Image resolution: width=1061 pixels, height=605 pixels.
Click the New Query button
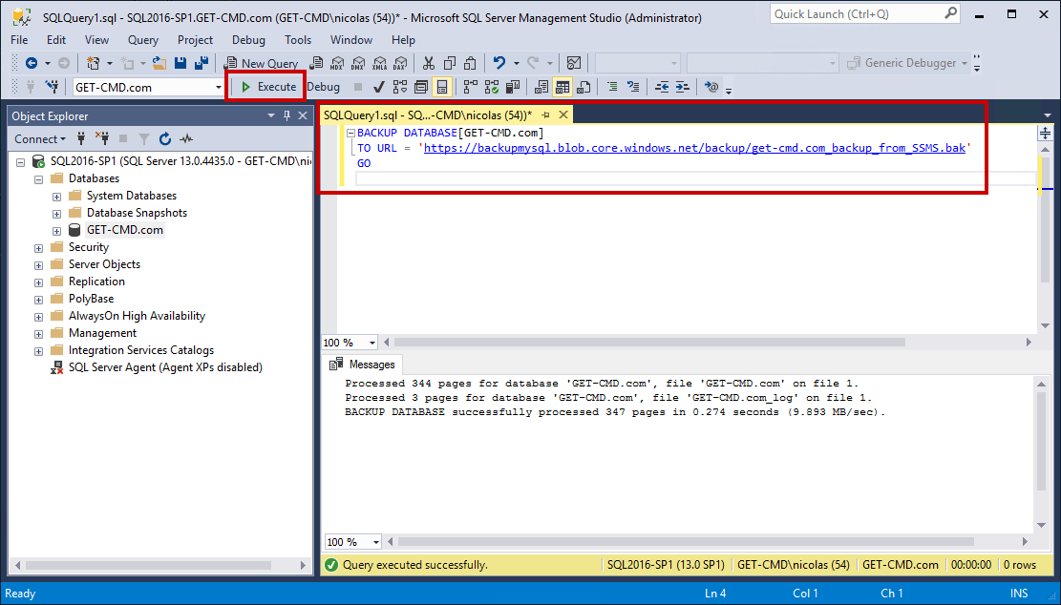261,63
